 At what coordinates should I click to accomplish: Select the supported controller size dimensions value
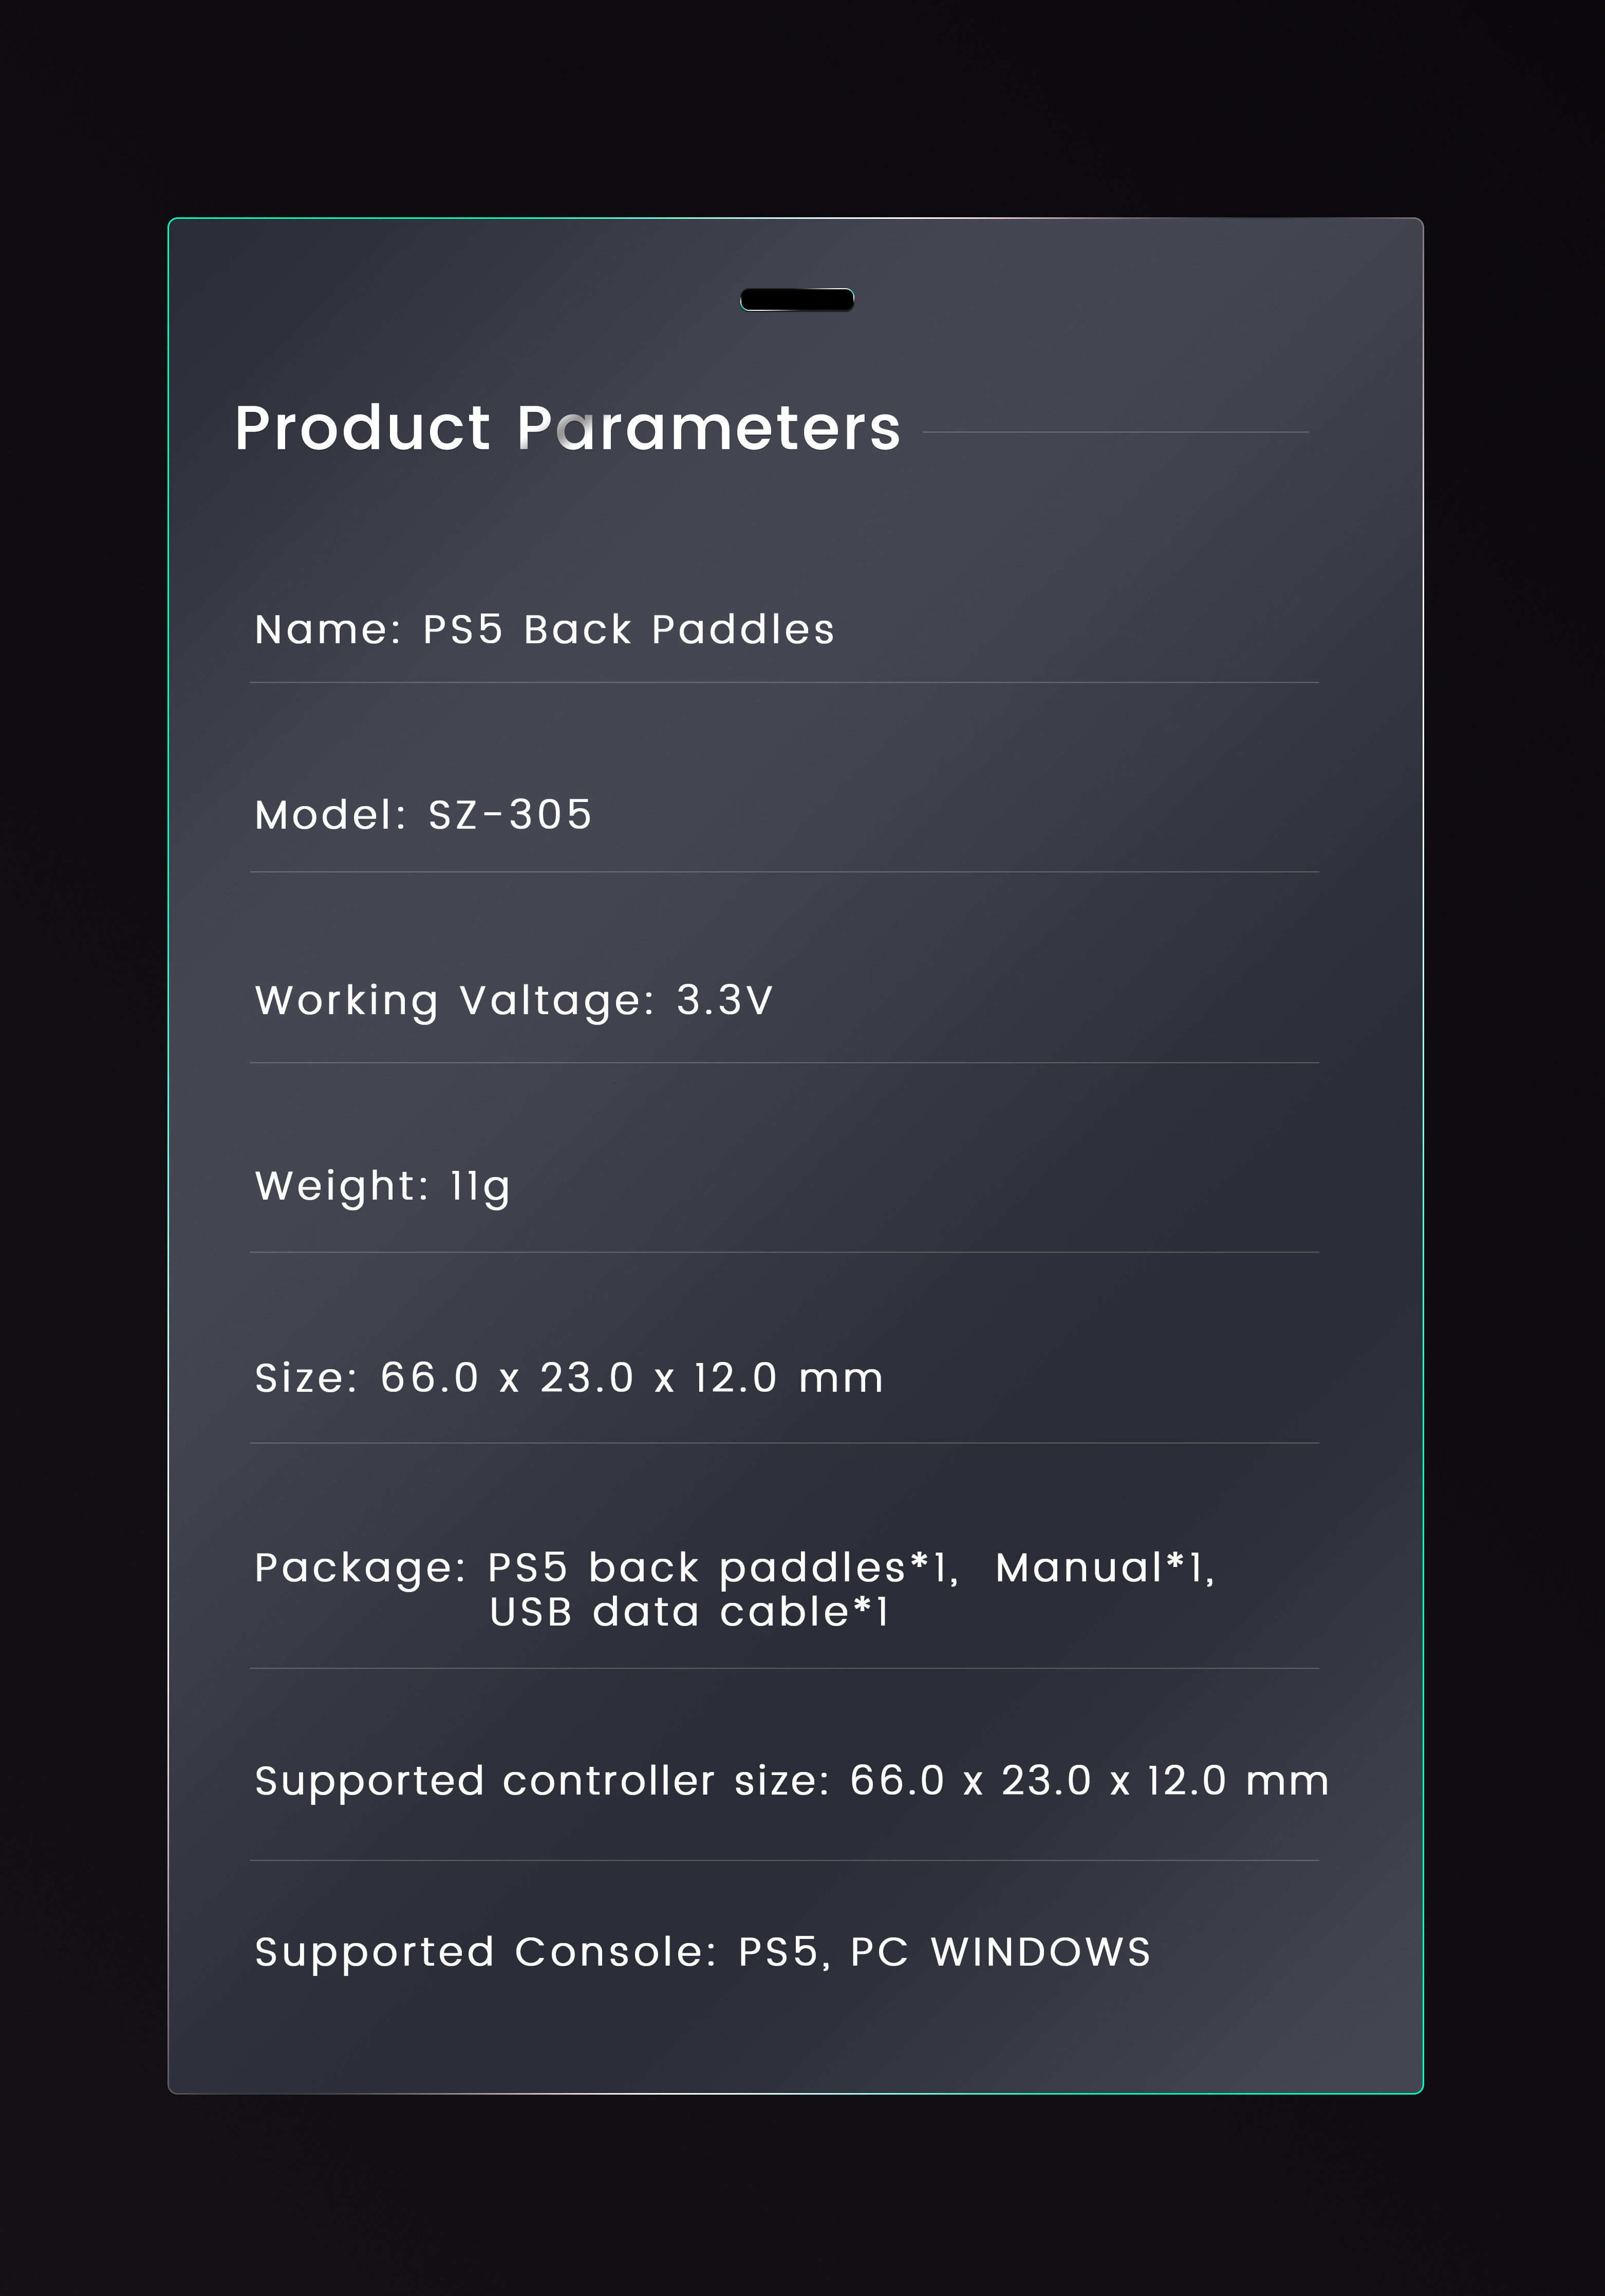(x=1089, y=1781)
